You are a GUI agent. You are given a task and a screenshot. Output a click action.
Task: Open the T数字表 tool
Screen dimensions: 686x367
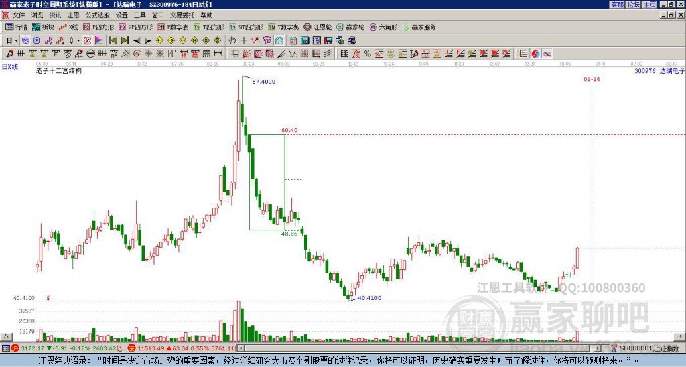point(283,27)
